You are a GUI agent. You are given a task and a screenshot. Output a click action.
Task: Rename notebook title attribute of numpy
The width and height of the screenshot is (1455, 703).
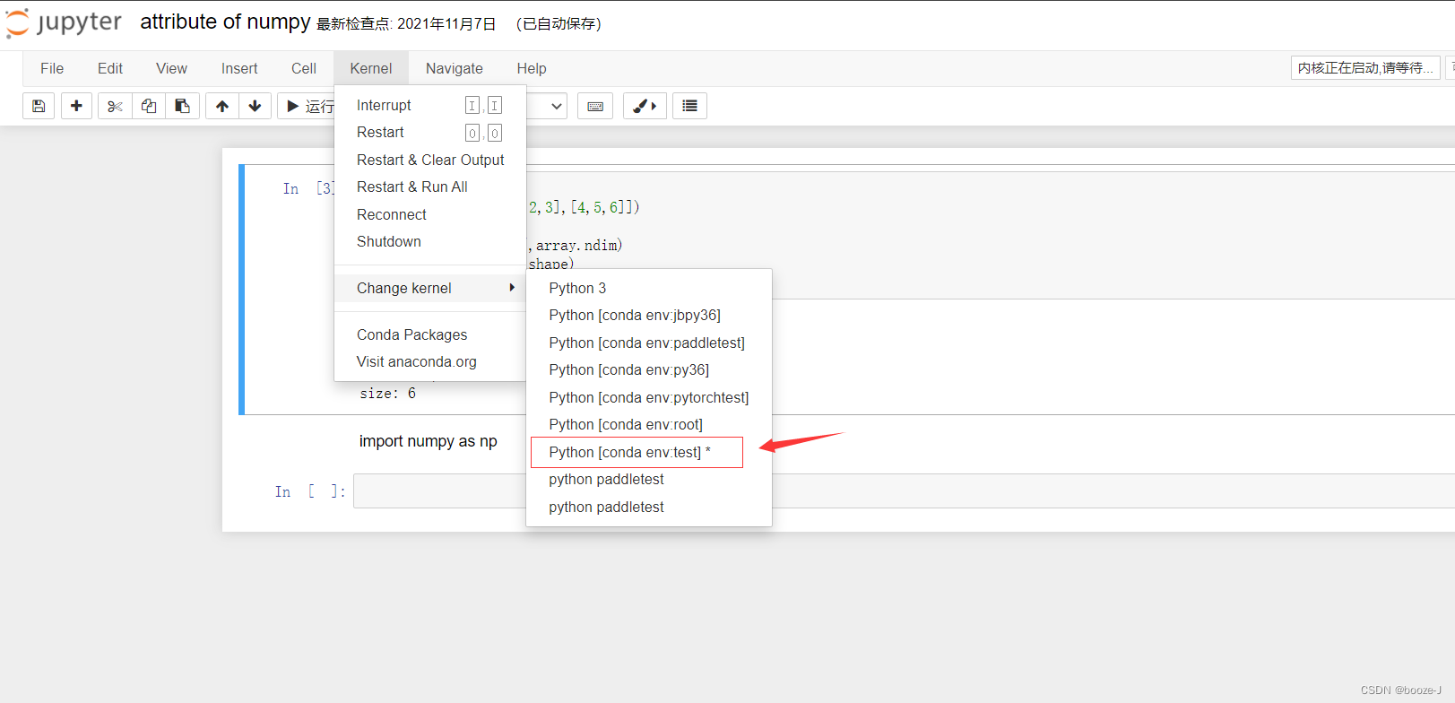[x=225, y=22]
